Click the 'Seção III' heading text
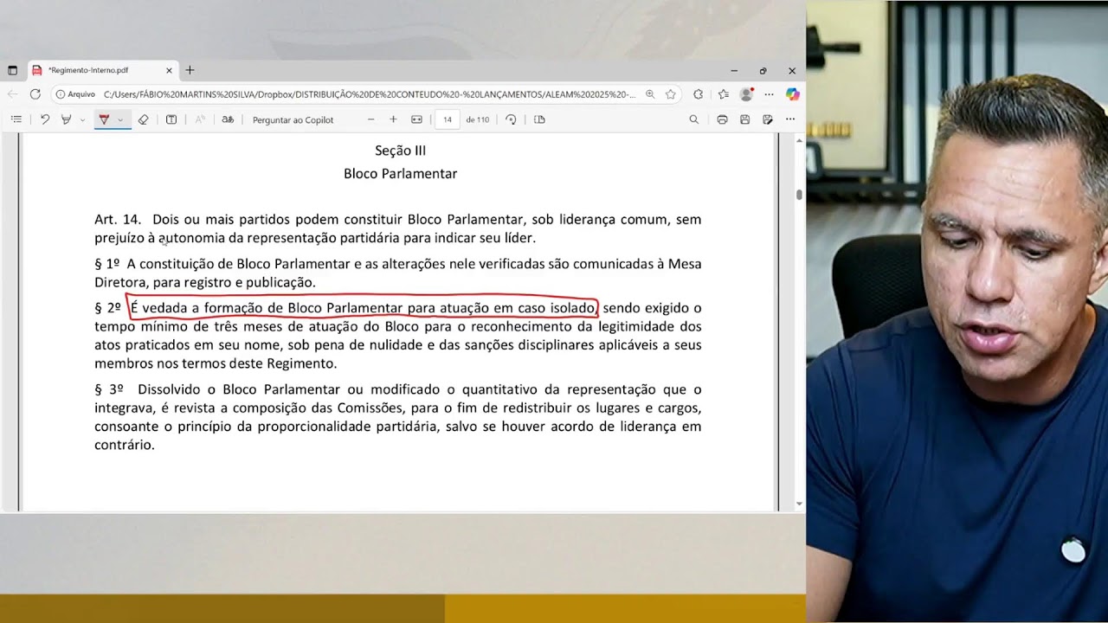 [401, 151]
